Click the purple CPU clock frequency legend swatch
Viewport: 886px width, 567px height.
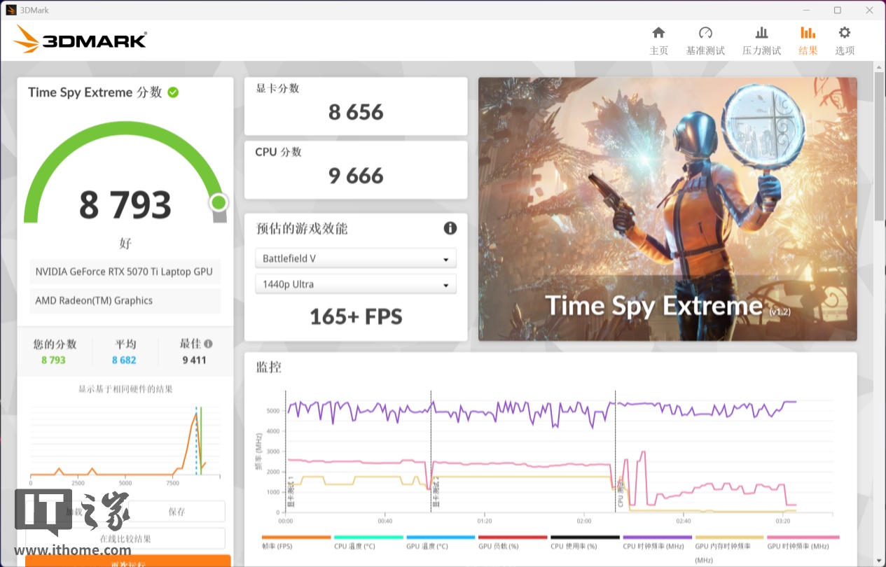click(656, 538)
